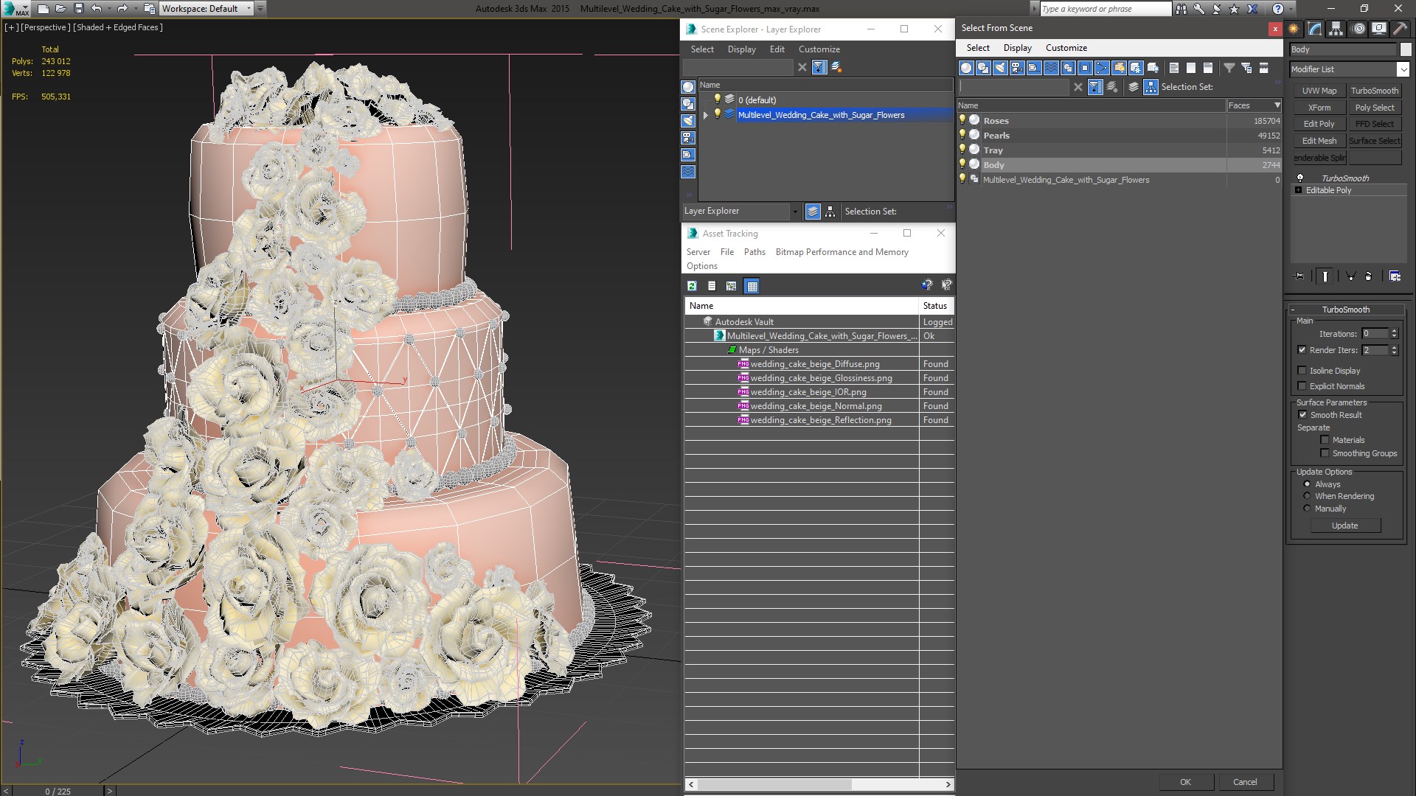Image resolution: width=1416 pixels, height=796 pixels.
Task: Toggle visibility bulb of 0 (default) layer
Action: [717, 99]
